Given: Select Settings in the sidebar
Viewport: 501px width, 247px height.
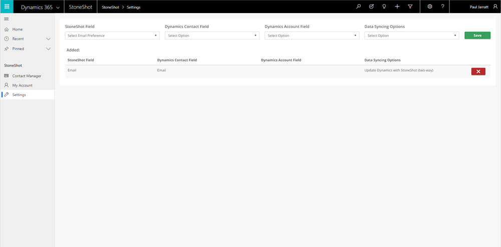Looking at the screenshot, I should click(x=27, y=95).
